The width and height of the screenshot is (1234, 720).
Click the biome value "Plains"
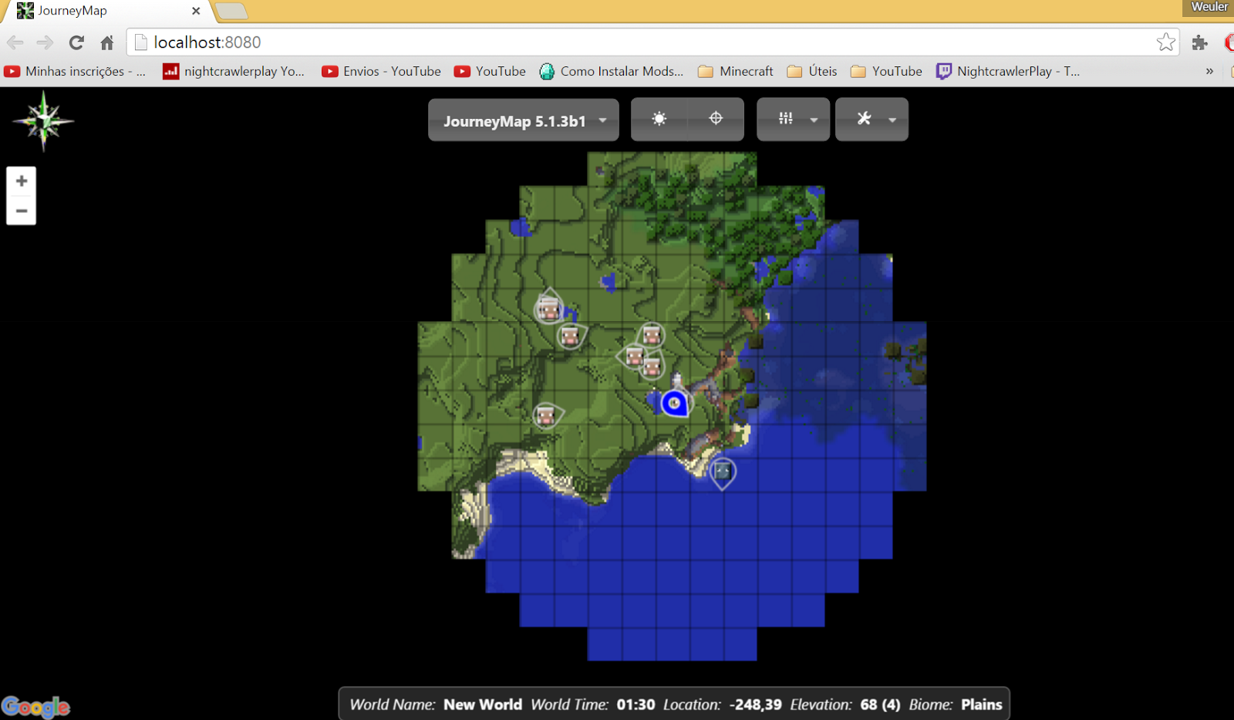pyautogui.click(x=982, y=705)
